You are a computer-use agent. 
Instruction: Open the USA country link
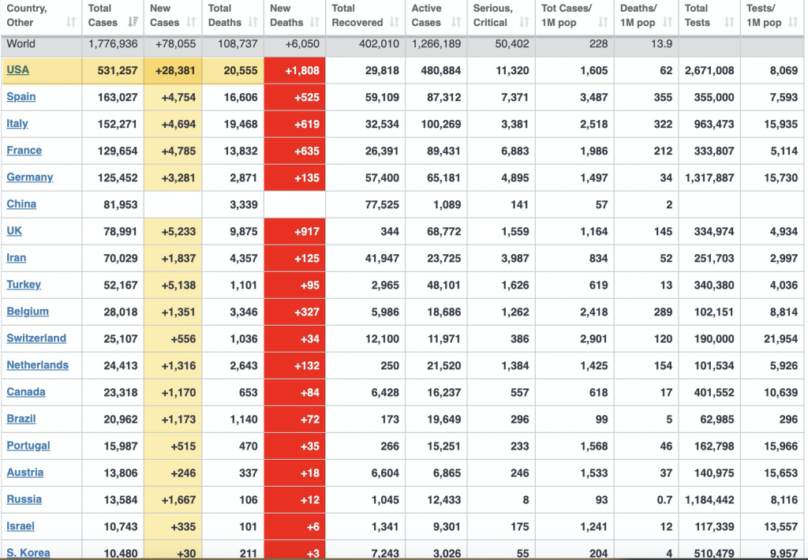(x=17, y=70)
